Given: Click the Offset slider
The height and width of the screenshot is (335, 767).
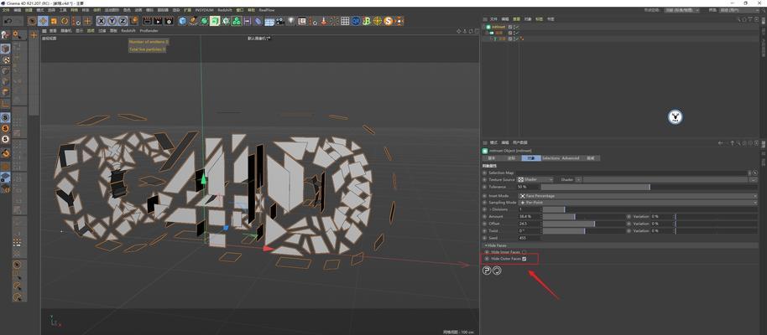Looking at the screenshot, I should tap(583, 224).
